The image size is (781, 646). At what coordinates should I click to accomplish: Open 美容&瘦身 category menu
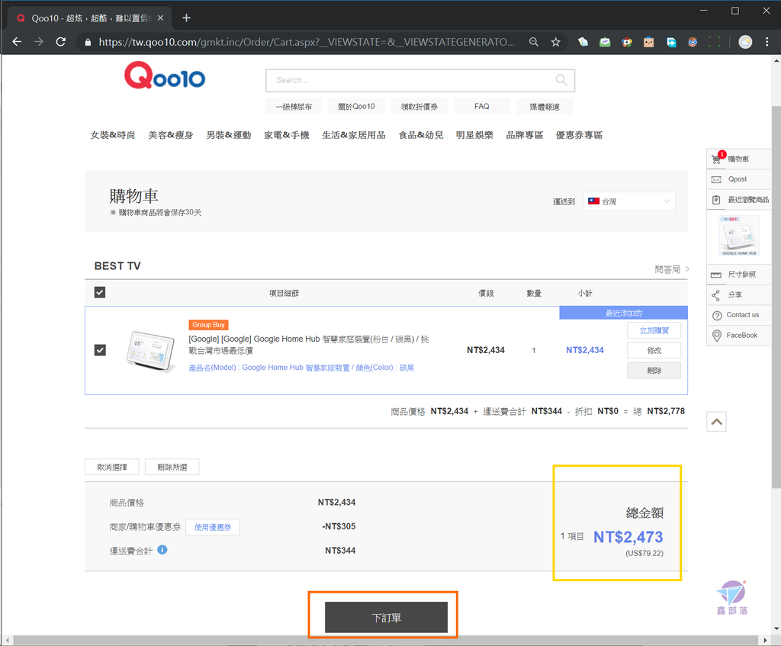click(171, 135)
